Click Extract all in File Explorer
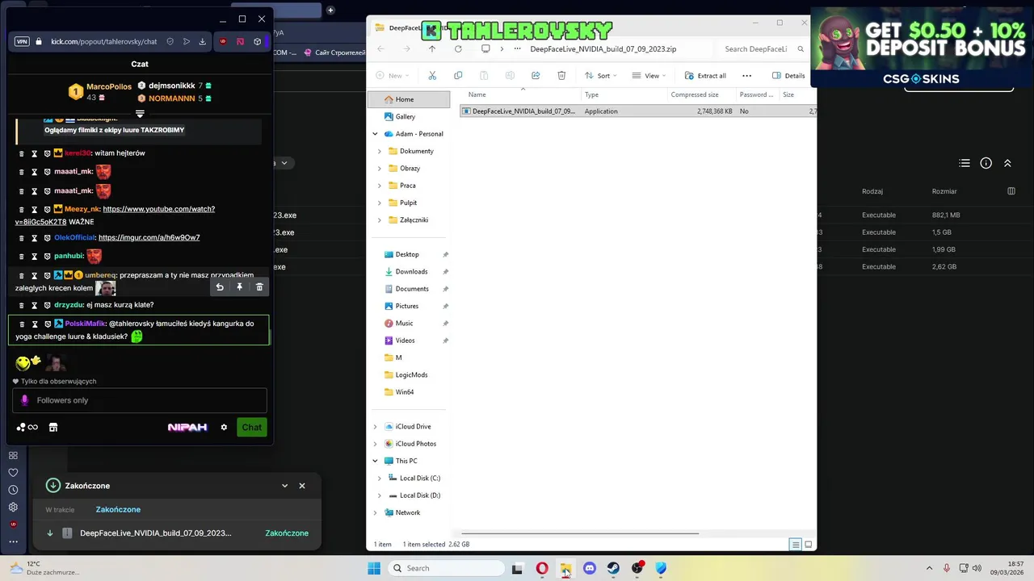Viewport: 1034px width, 581px height. 705,75
